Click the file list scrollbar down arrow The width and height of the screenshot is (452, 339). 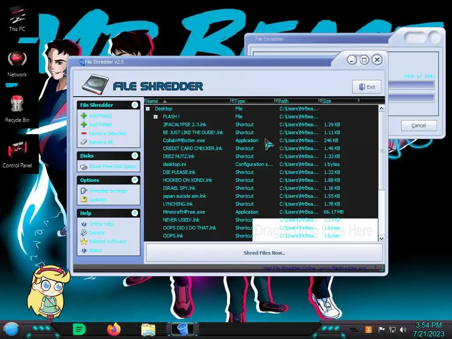(x=381, y=238)
